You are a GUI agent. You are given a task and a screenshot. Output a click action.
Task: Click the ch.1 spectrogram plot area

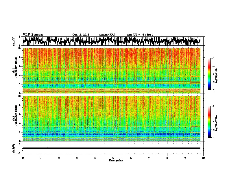tap(112, 71)
